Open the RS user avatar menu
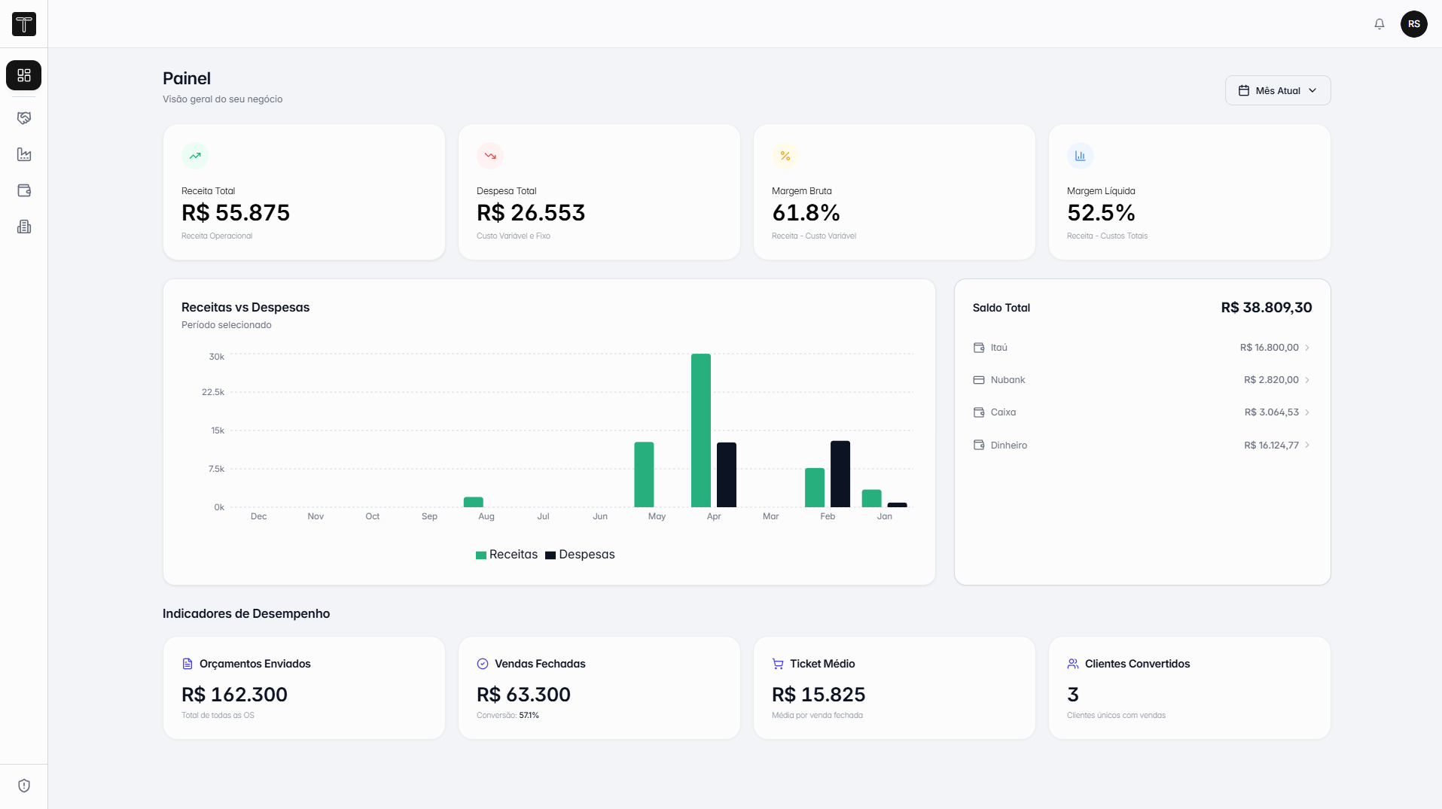1442x809 pixels. tap(1414, 24)
